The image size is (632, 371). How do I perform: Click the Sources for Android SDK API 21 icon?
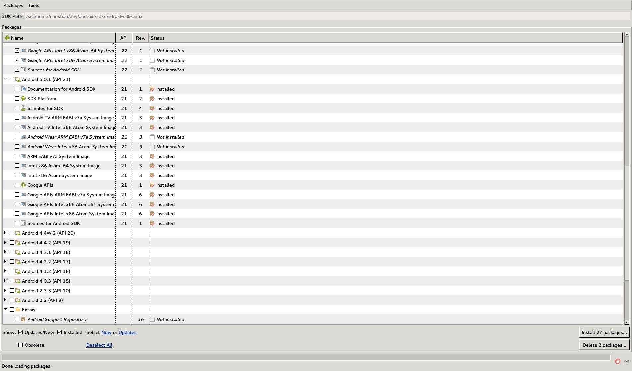point(23,223)
